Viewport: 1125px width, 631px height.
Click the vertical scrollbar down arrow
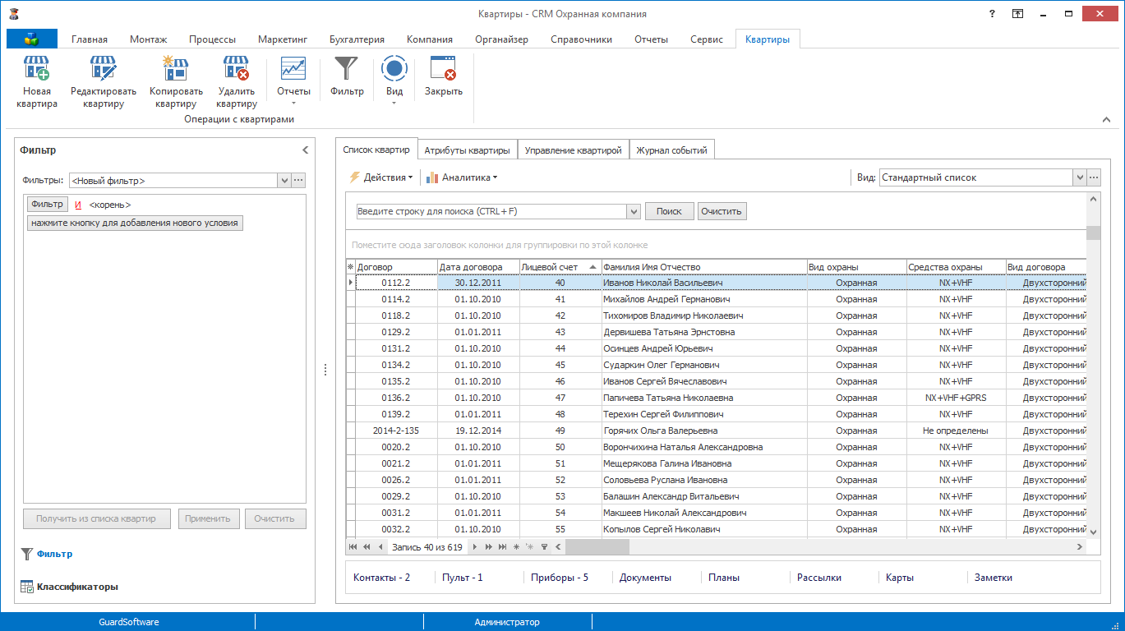(1093, 532)
